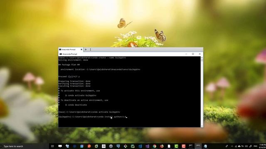Click the '## Package Plan ##' line

[x=69, y=65]
